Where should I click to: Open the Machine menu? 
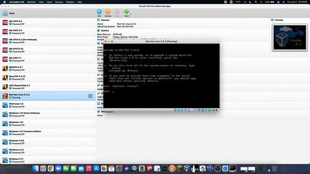31,2
